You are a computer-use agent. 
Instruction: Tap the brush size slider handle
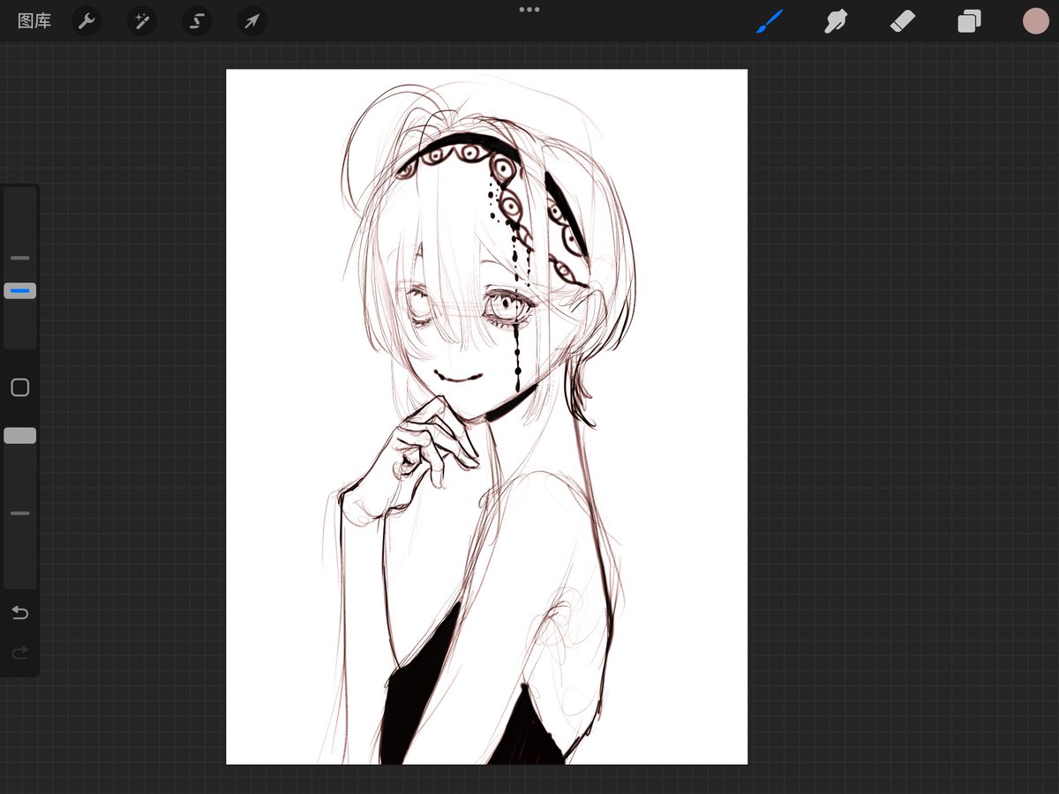pos(20,290)
